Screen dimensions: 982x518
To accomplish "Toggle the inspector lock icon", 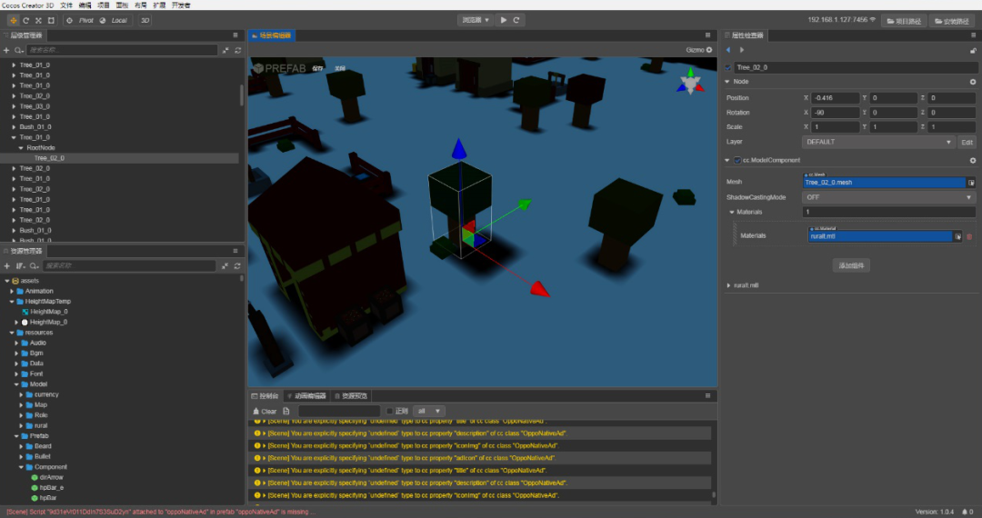I will [973, 50].
